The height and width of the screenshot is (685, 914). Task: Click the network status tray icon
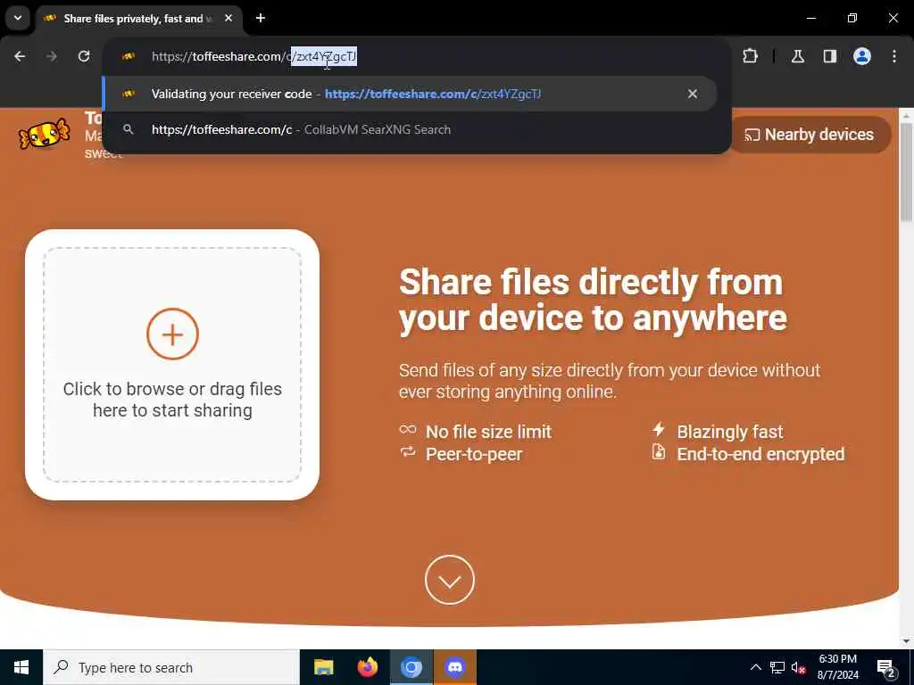777,667
